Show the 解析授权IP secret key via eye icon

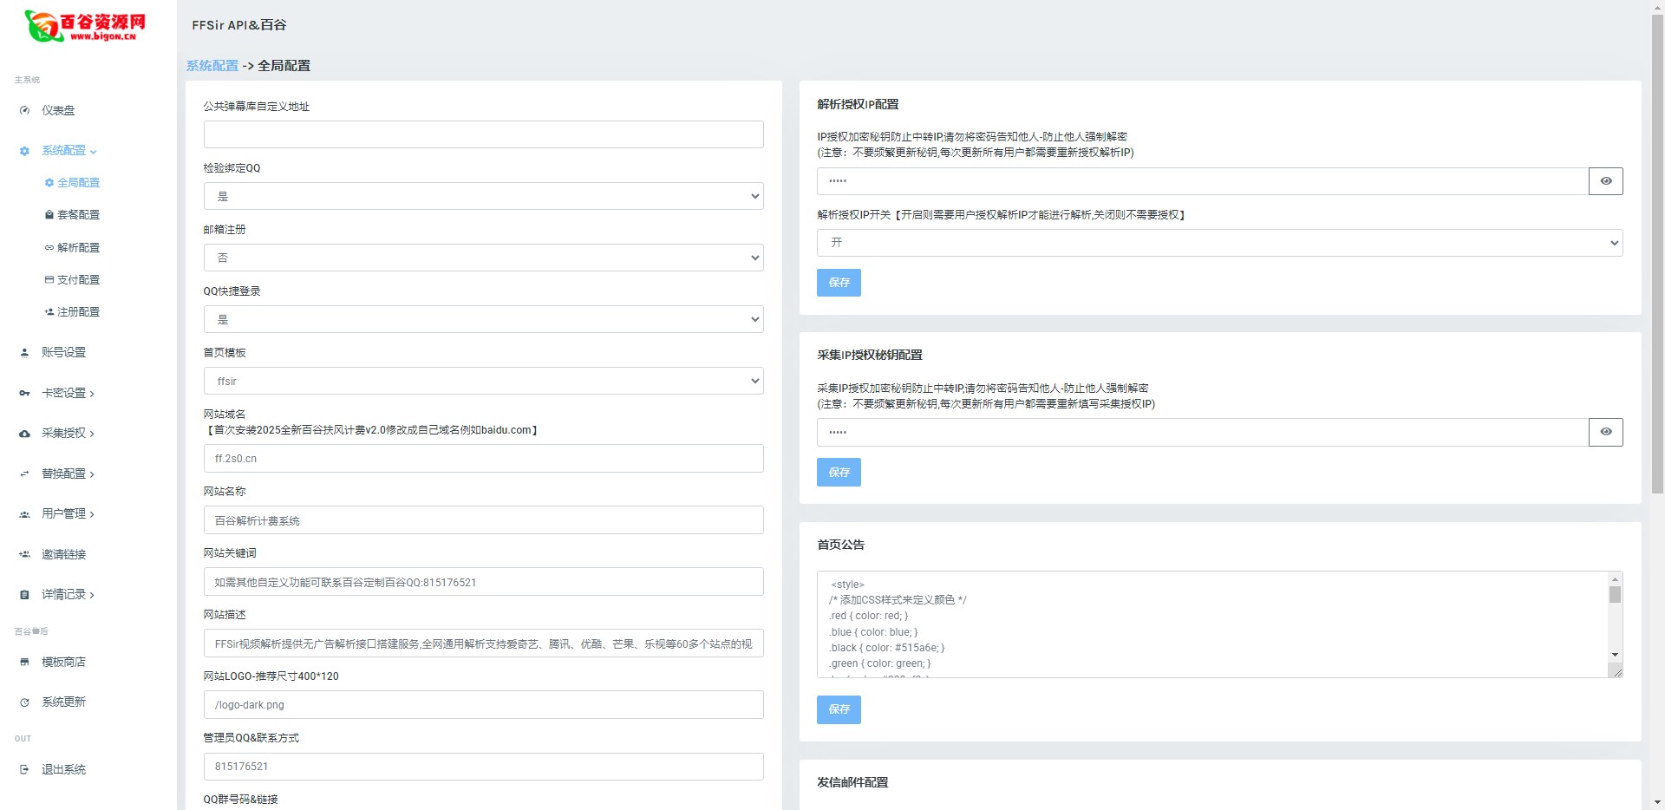[x=1605, y=181]
